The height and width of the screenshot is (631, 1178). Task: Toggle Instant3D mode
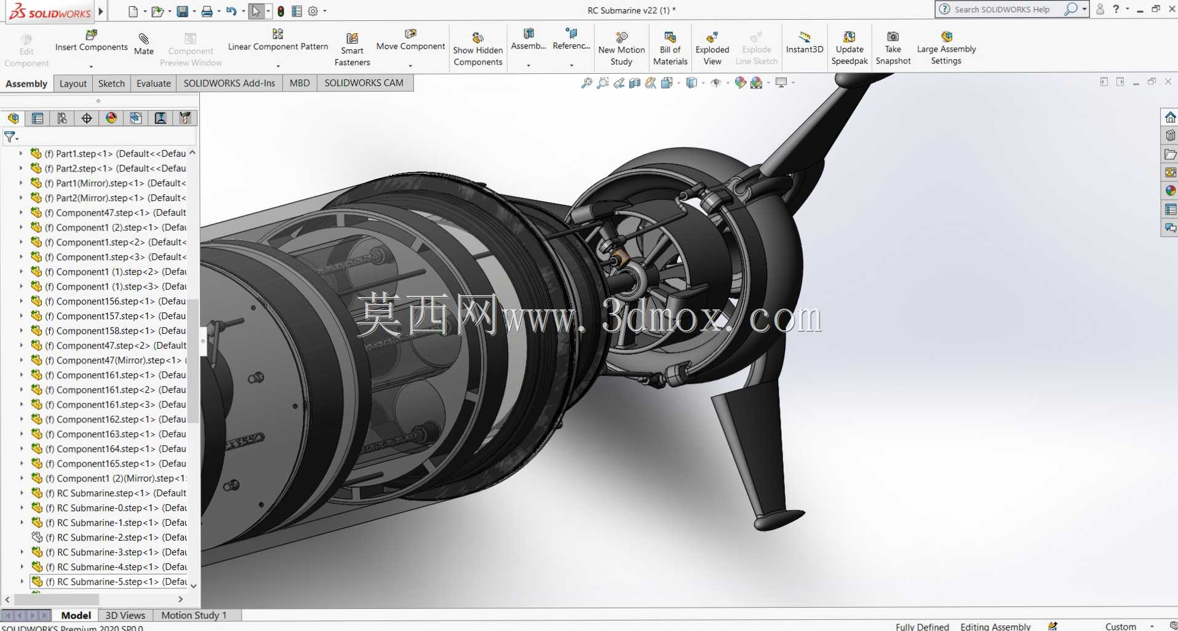point(805,42)
